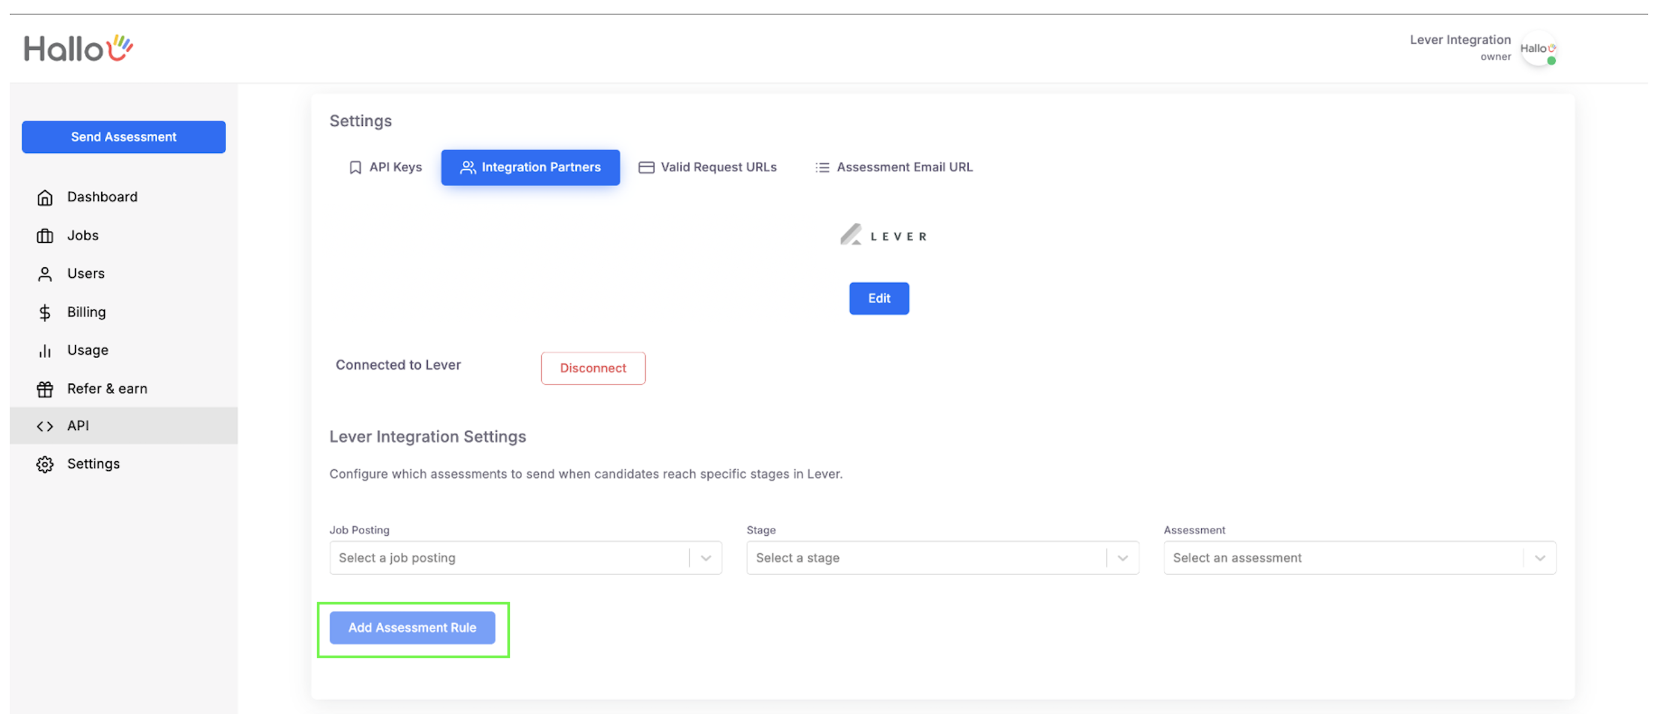The image size is (1655, 714).
Task: Click the Users person icon
Action: point(45,274)
